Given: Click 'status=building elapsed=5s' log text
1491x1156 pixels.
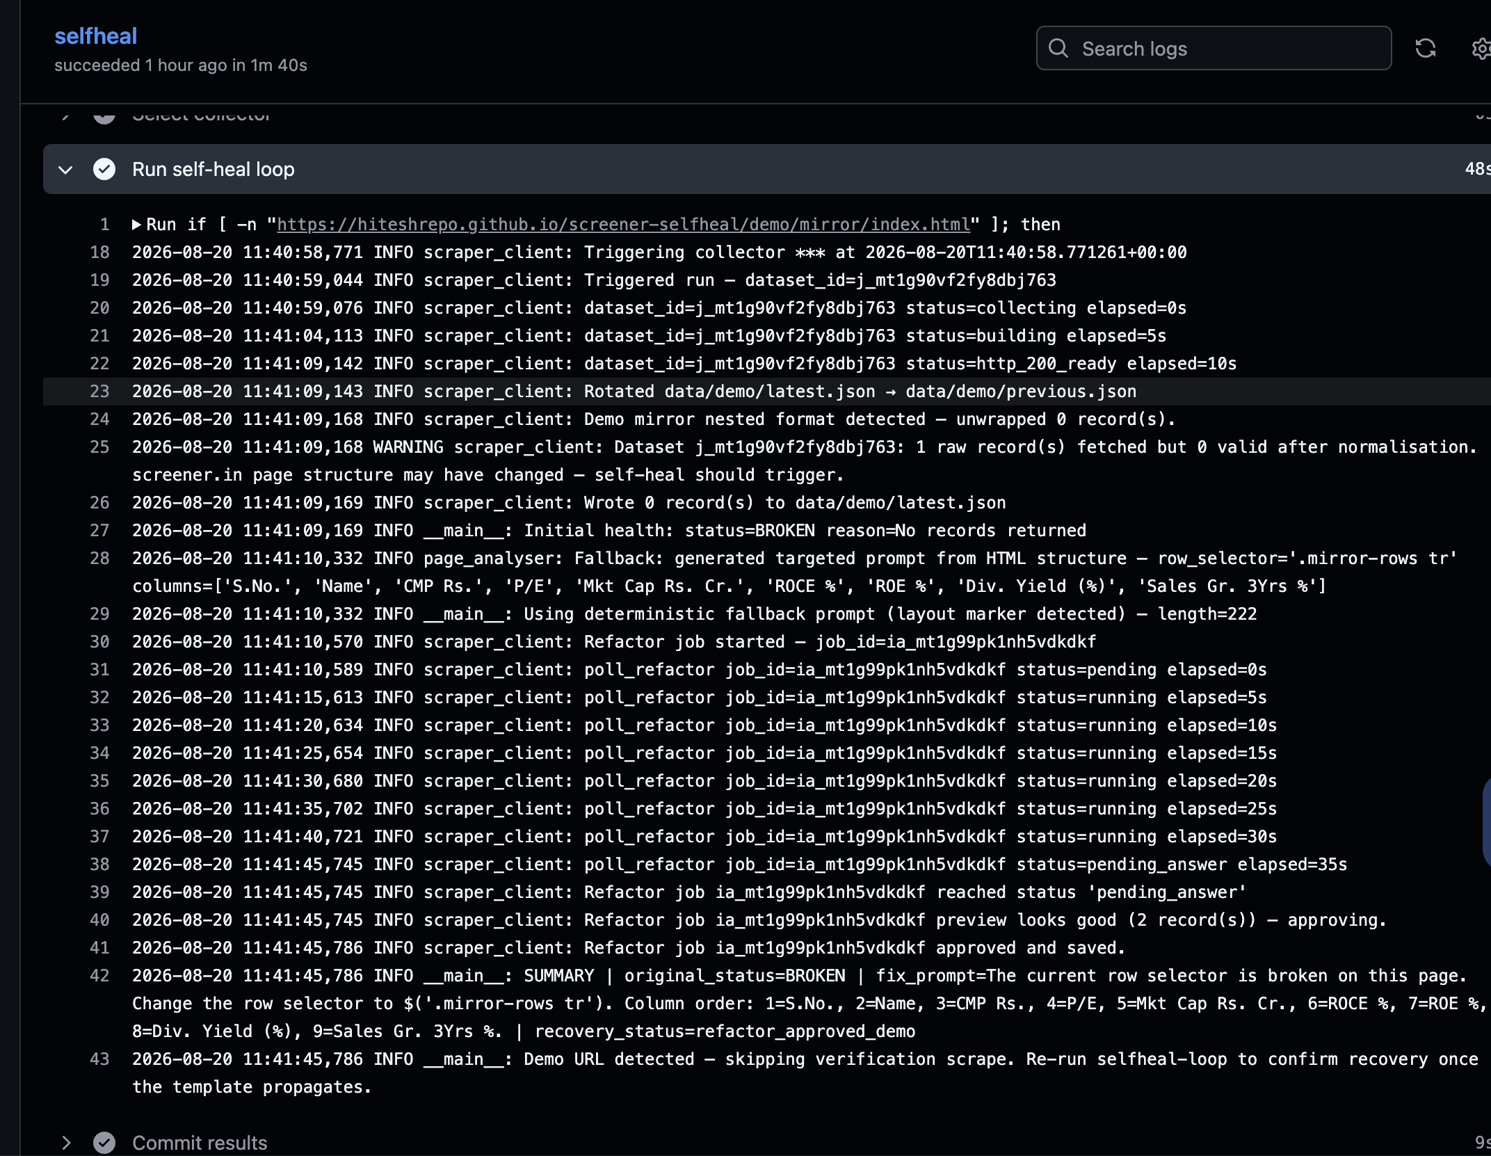Looking at the screenshot, I should pos(1035,336).
